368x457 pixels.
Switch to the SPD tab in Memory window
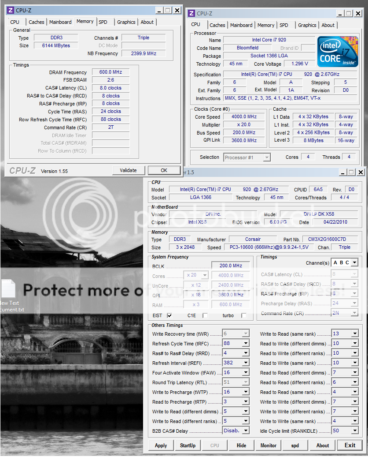(103, 22)
